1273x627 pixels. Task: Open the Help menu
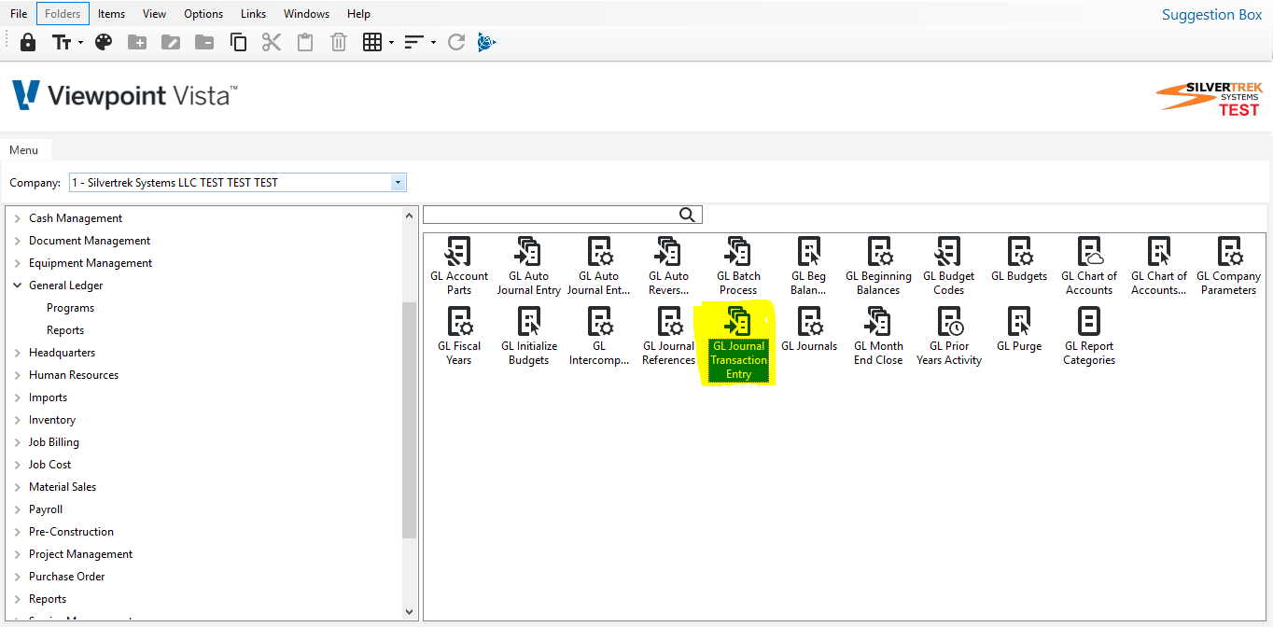[358, 14]
